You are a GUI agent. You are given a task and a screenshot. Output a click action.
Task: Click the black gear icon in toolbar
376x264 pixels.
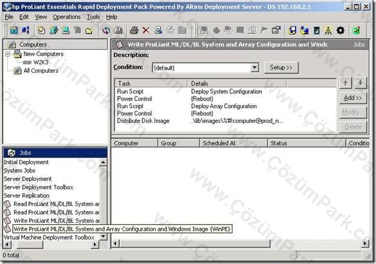click(341, 30)
